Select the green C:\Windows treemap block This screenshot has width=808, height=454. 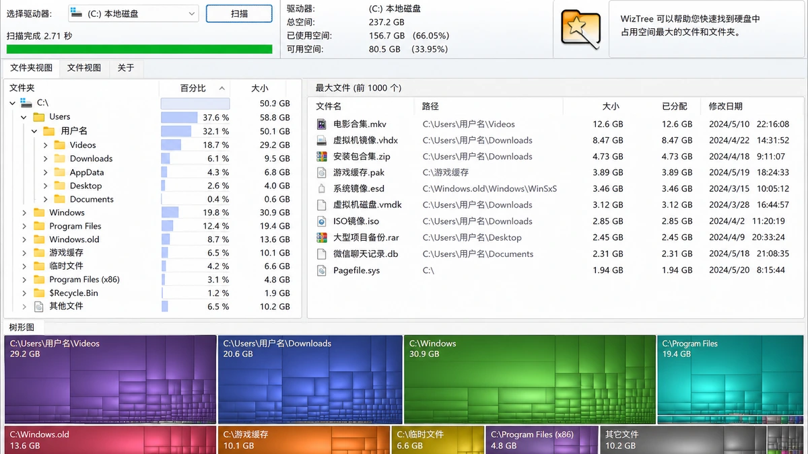pos(529,380)
